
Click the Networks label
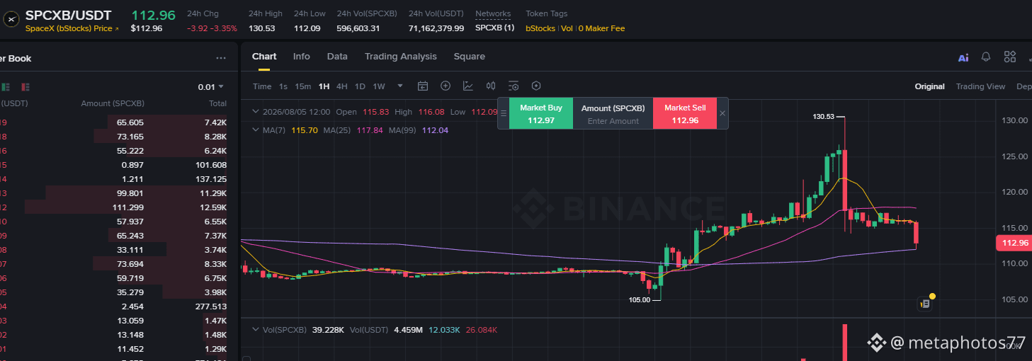point(493,14)
